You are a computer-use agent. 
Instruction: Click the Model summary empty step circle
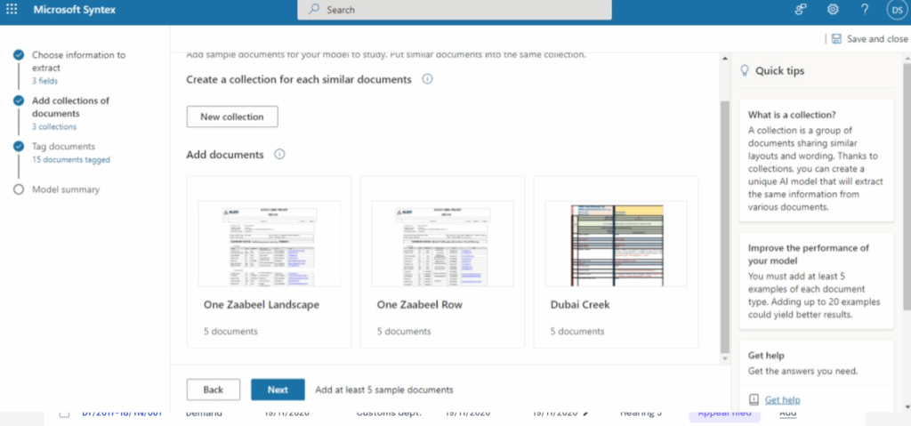[19, 189]
